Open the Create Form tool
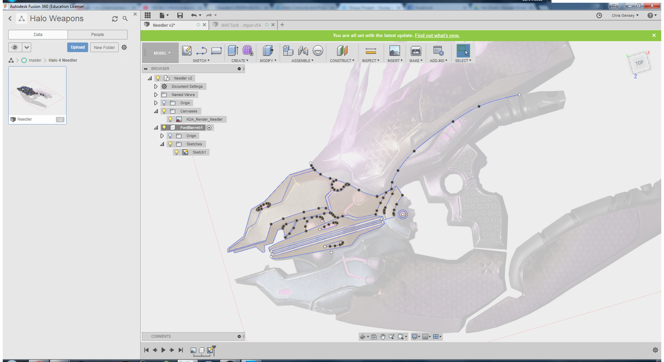 point(248,51)
